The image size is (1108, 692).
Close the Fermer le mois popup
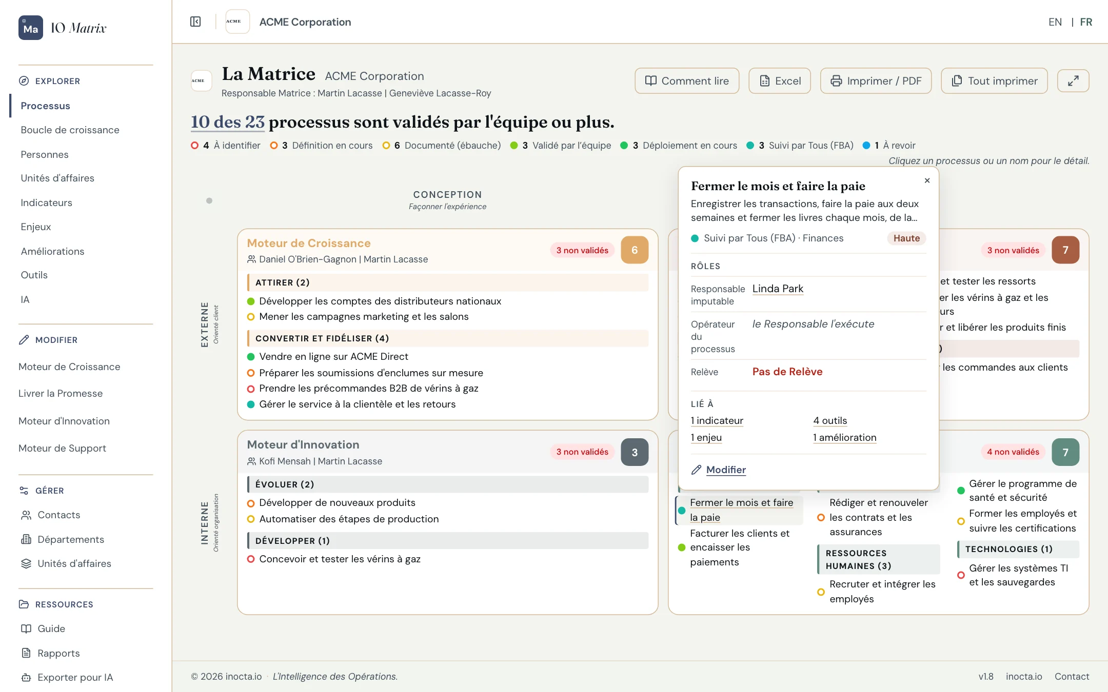927,180
